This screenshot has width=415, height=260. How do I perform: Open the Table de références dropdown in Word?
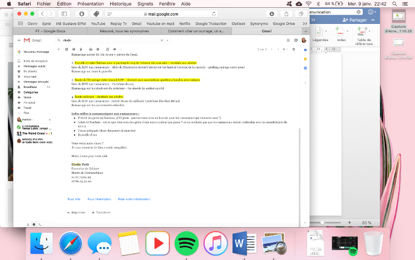(x=369, y=31)
